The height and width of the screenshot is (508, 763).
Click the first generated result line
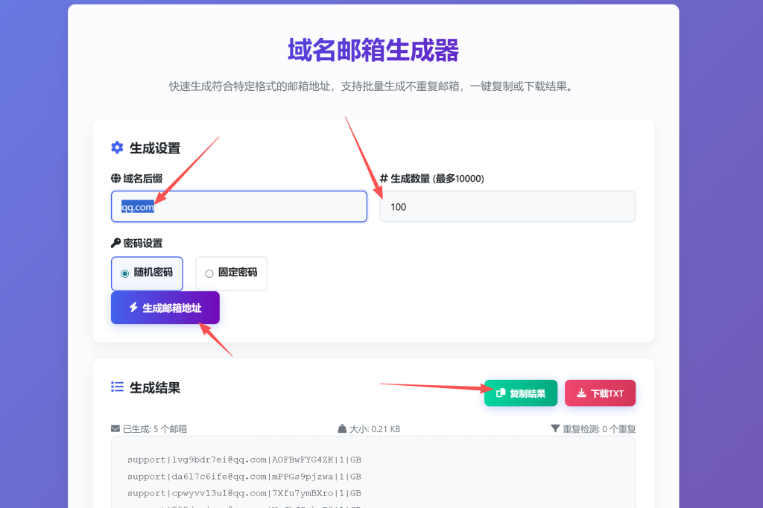[x=244, y=460]
